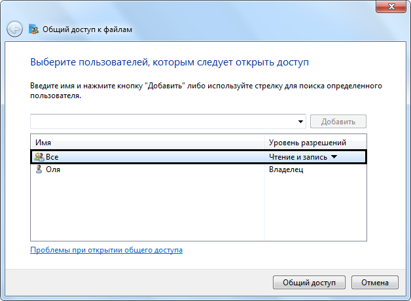Open the Проблемы при открытии общего доступа link
The width and height of the screenshot is (411, 301).
106,250
